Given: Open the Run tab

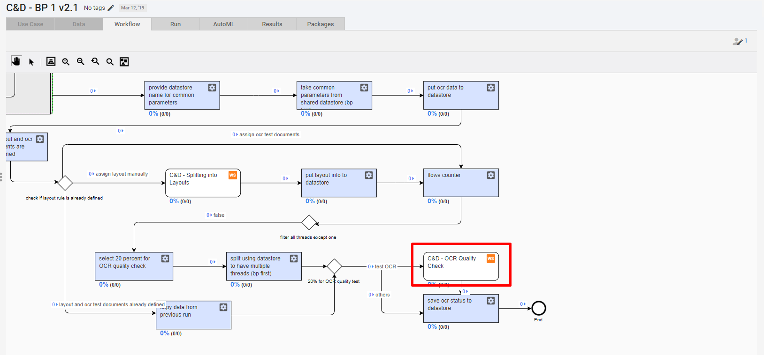Looking at the screenshot, I should (176, 24).
